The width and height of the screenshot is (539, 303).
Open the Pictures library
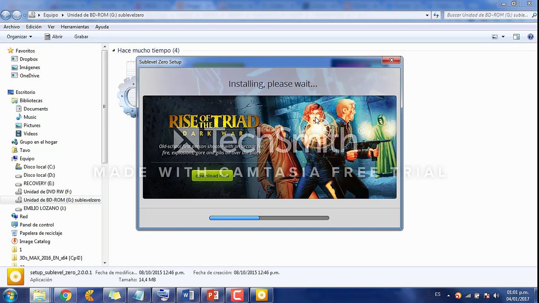pos(32,125)
